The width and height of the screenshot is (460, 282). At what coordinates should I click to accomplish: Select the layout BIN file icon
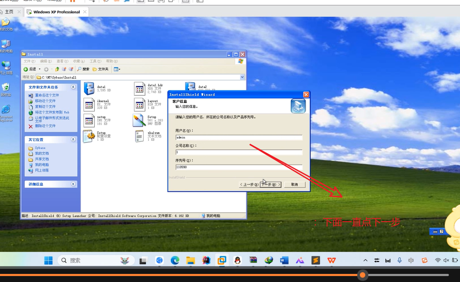[139, 105]
